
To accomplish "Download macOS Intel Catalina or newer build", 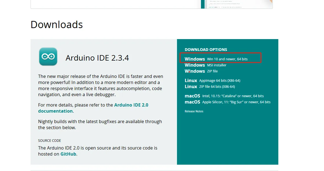I will point(224,96).
